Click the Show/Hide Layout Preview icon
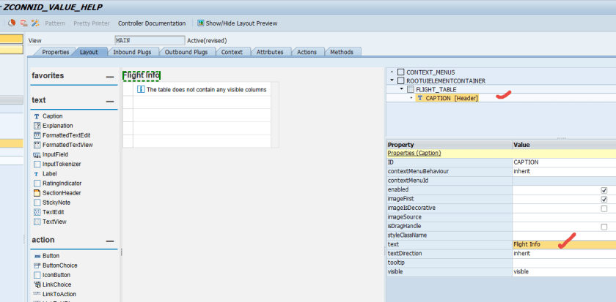 200,23
